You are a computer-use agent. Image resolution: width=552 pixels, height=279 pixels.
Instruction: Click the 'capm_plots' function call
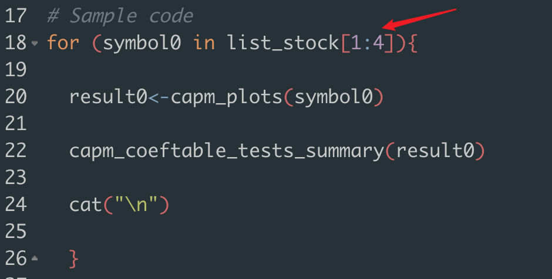[226, 97]
